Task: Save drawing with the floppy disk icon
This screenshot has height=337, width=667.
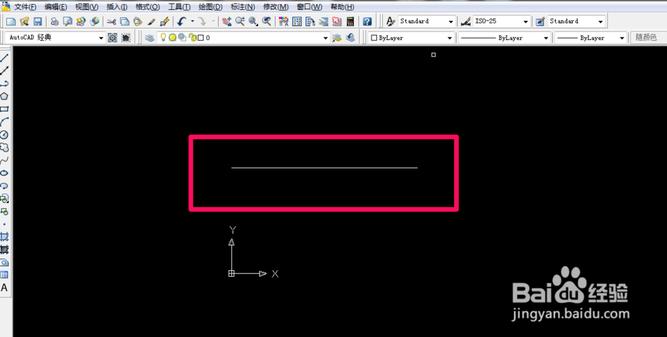Action: click(x=37, y=21)
